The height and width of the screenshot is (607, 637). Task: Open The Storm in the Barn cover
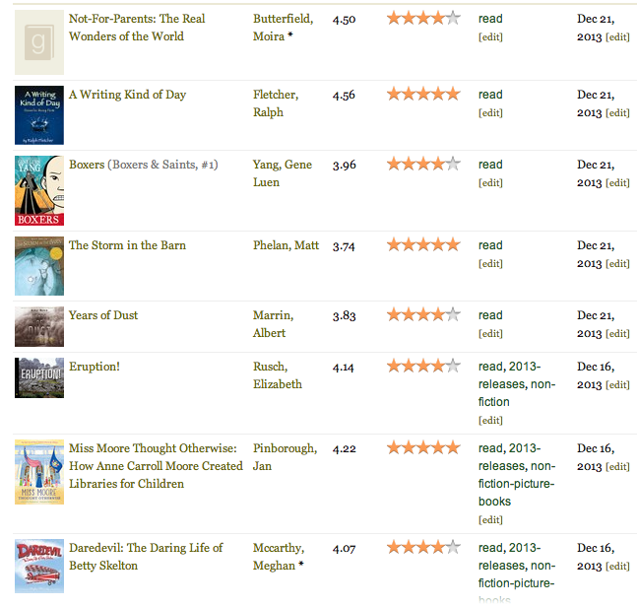pos(39,266)
